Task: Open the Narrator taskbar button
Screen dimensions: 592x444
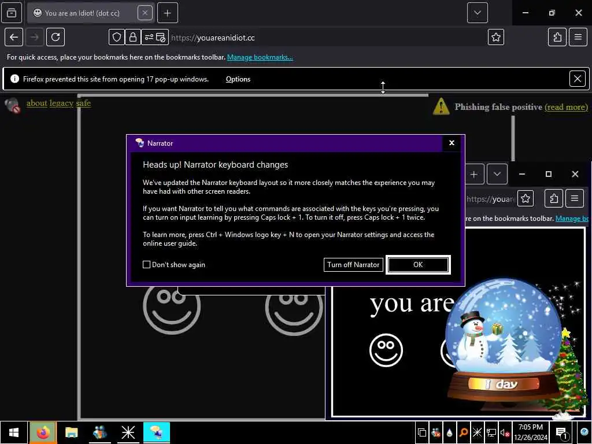Action: point(156,432)
